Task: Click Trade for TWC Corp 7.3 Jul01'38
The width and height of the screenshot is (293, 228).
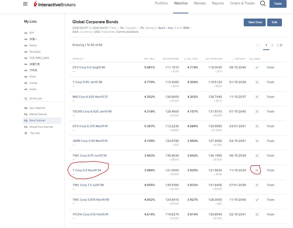Action: click(x=270, y=185)
